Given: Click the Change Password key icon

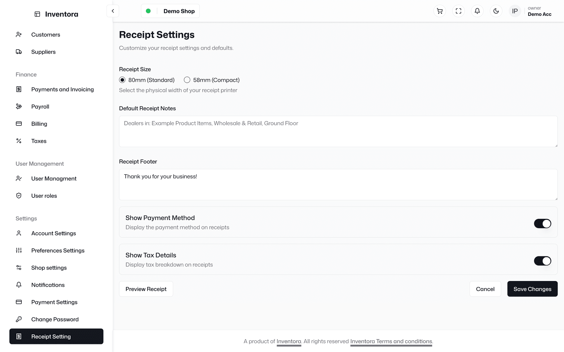Looking at the screenshot, I should point(19,319).
